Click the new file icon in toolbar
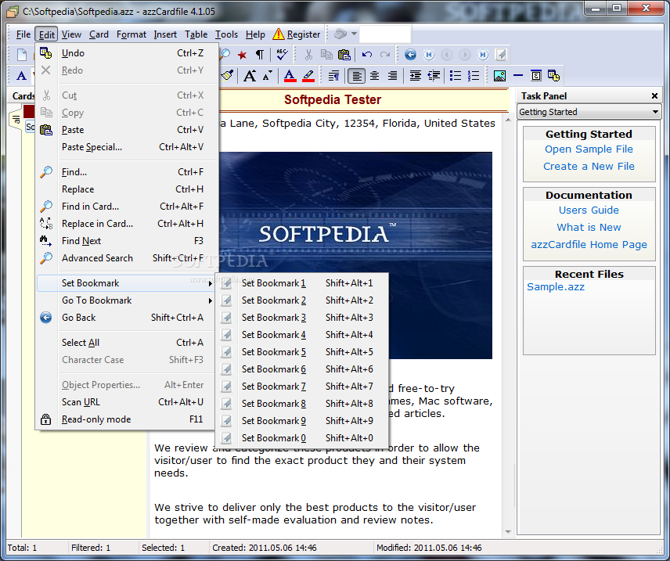 (x=21, y=55)
